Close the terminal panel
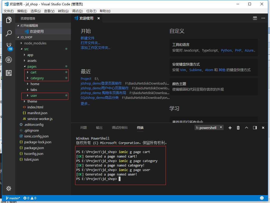The image size is (270, 203). [x=263, y=128]
